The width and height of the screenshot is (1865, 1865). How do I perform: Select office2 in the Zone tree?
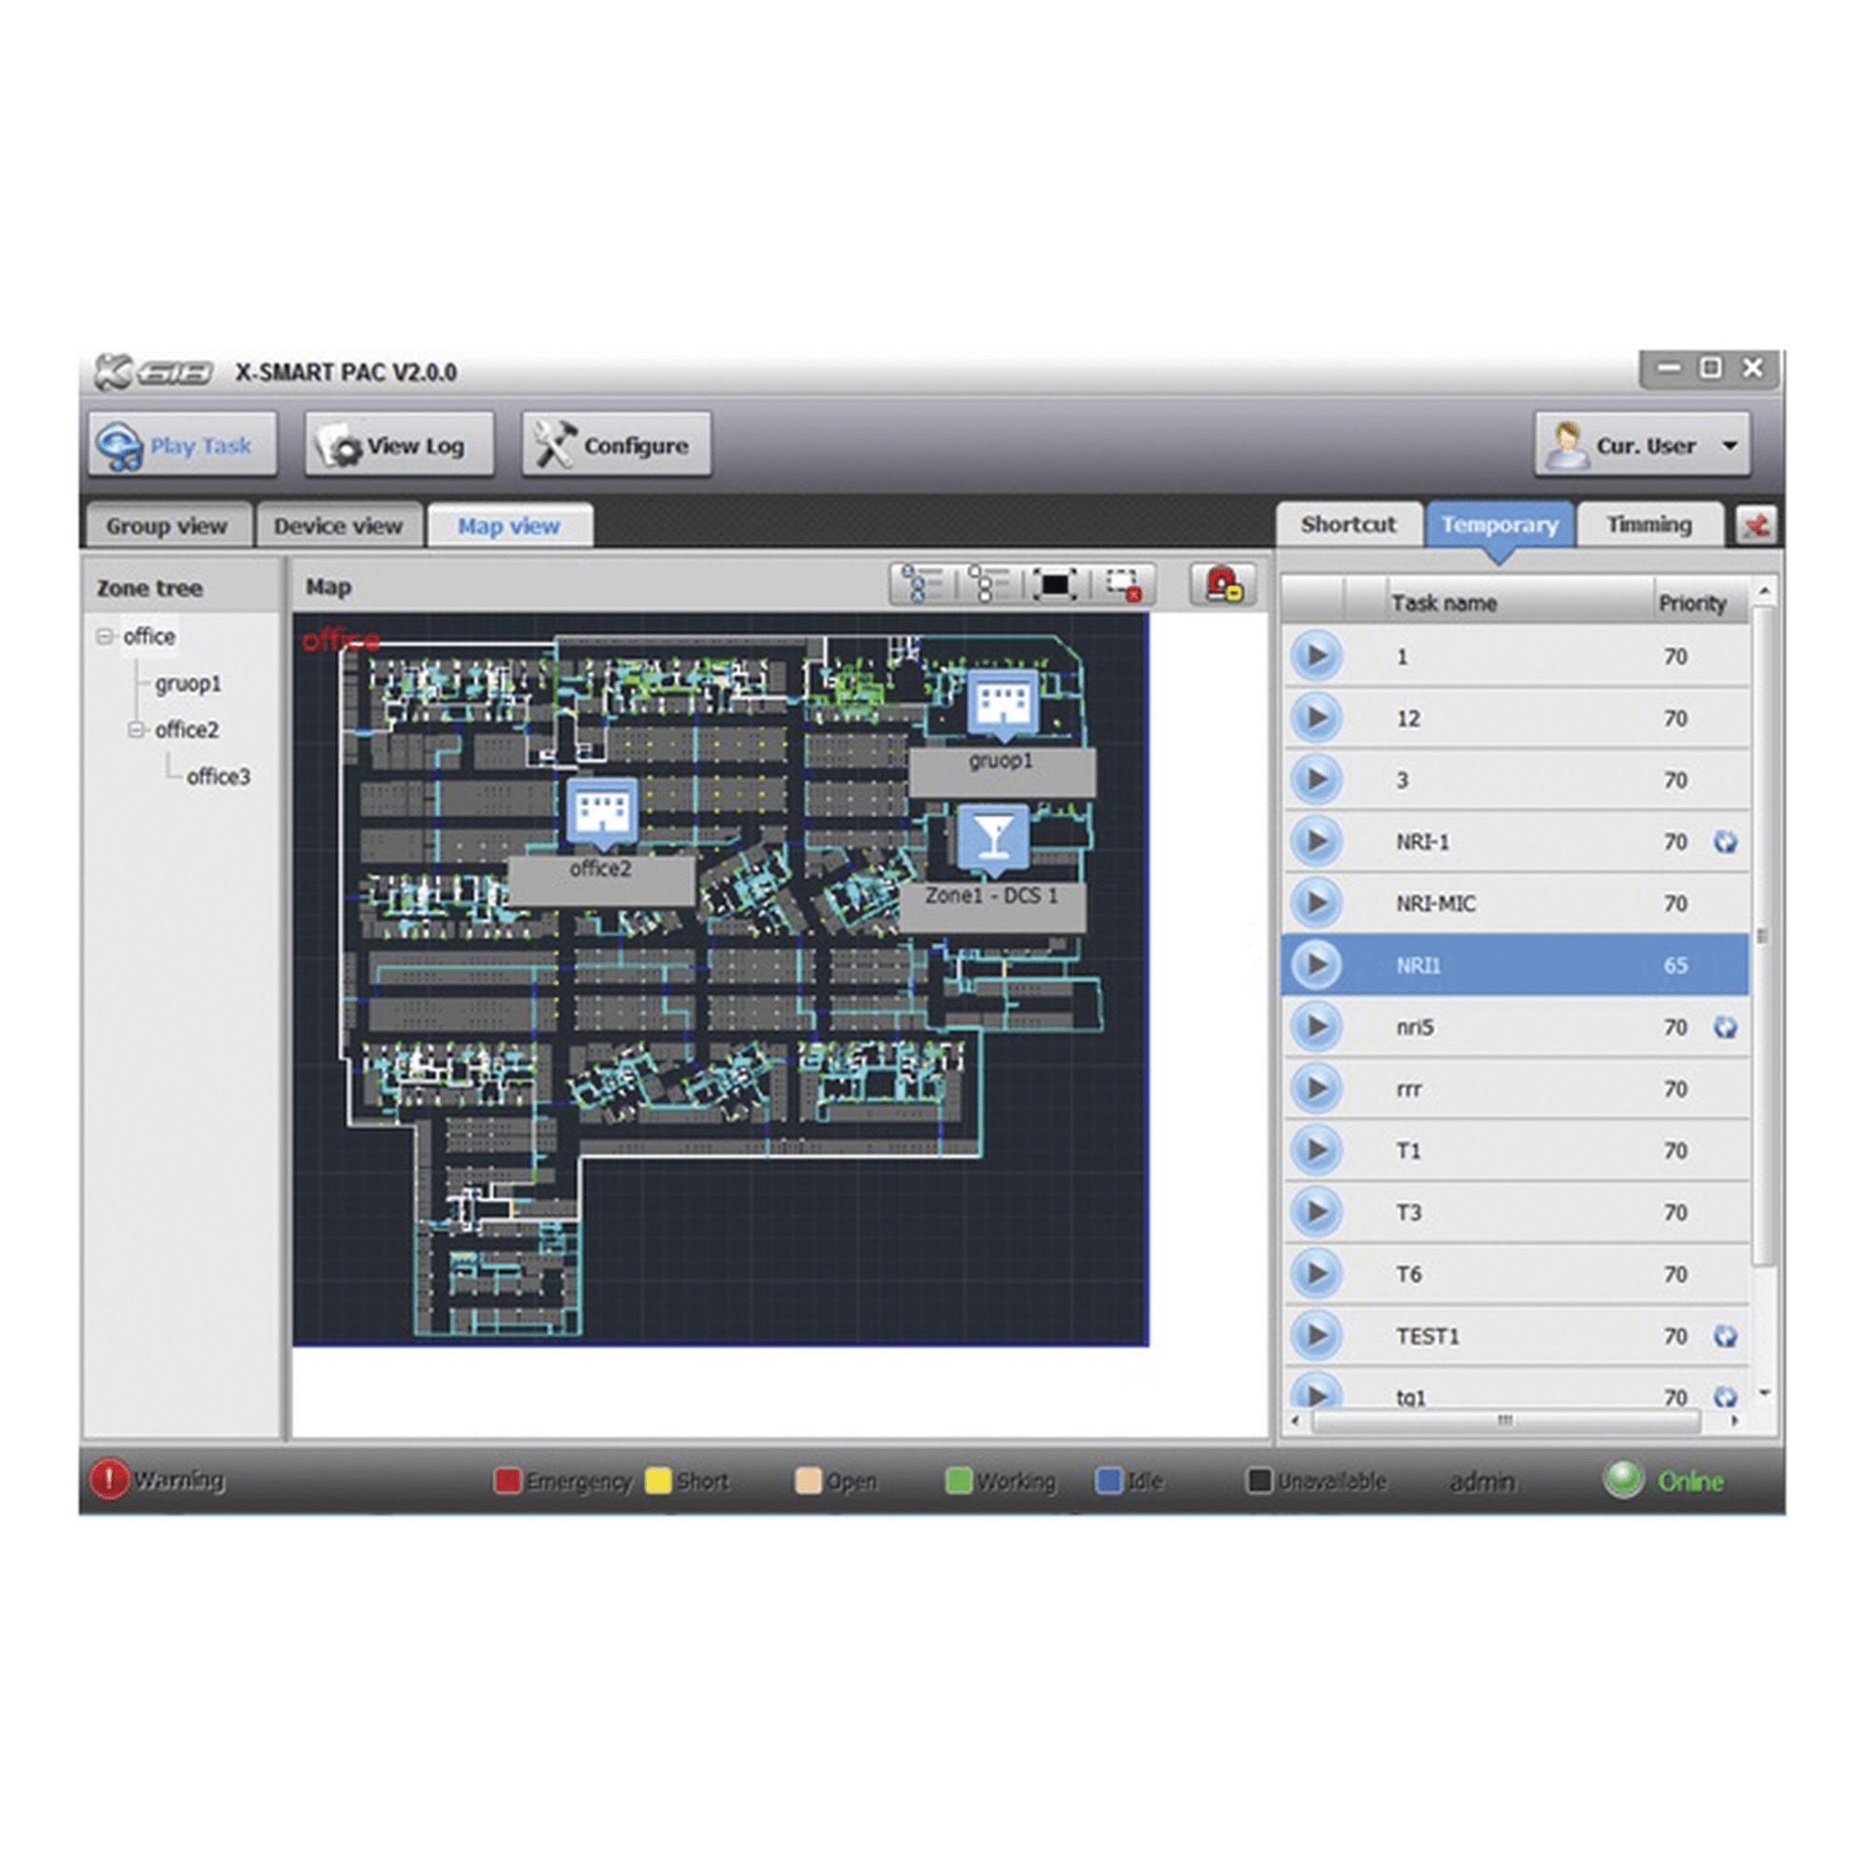pos(186,730)
